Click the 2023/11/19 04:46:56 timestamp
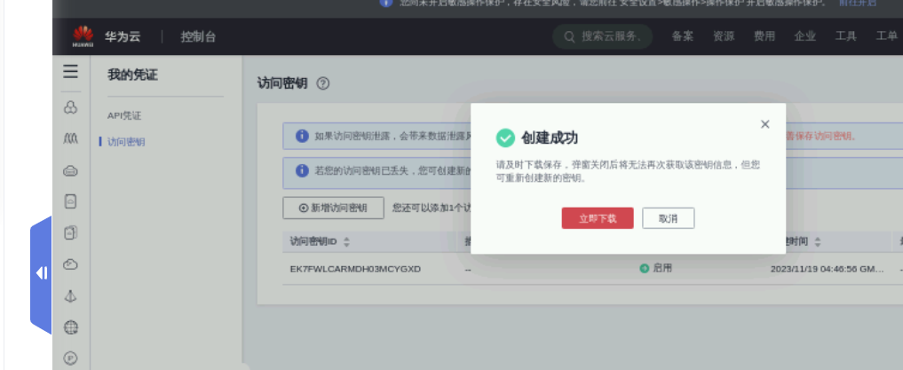The image size is (903, 370). (827, 269)
